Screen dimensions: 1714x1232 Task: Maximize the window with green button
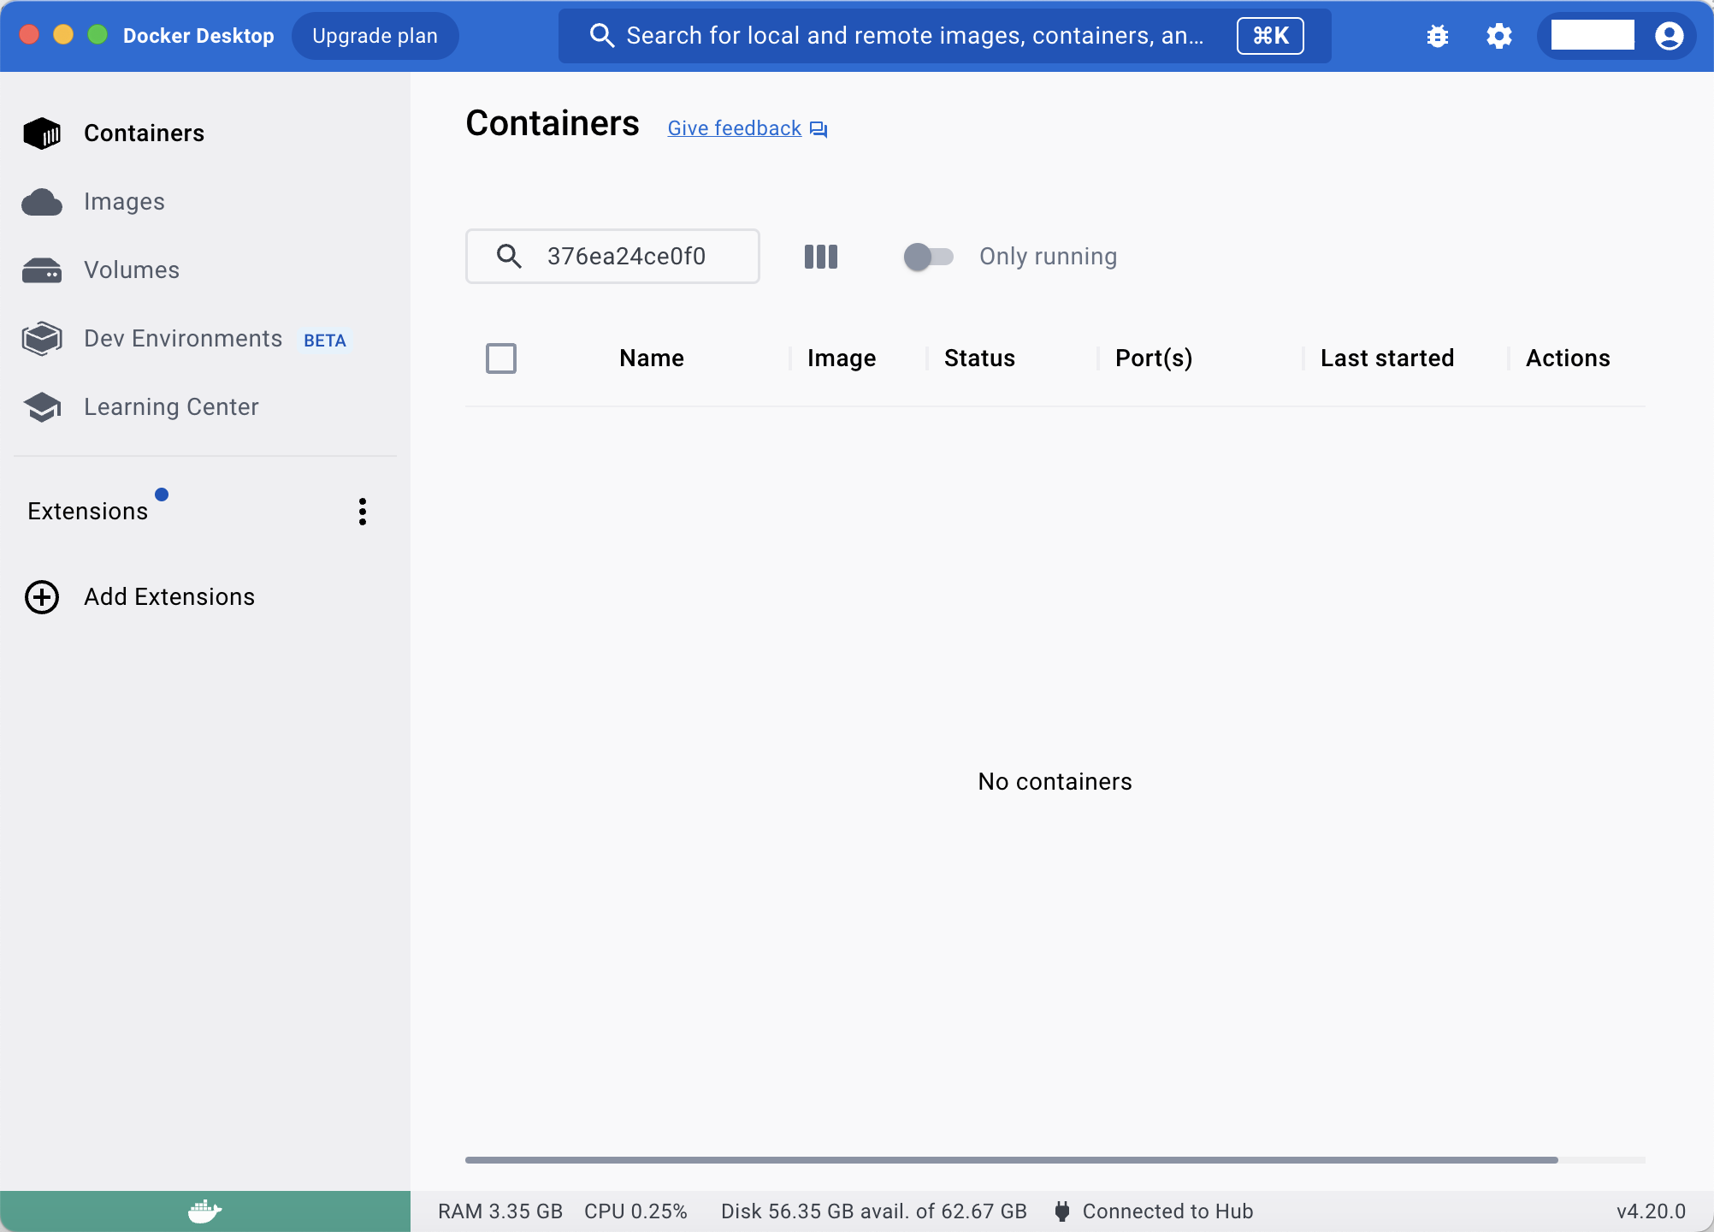pyautogui.click(x=98, y=35)
